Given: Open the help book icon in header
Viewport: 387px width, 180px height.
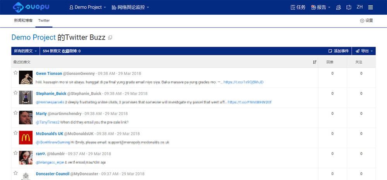Looking at the screenshot, I should pos(349,7).
